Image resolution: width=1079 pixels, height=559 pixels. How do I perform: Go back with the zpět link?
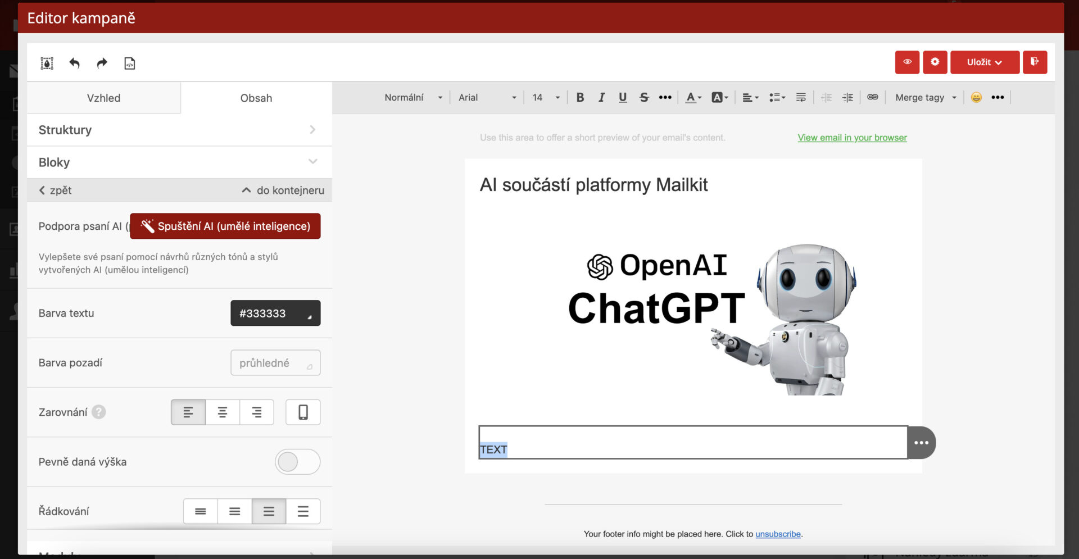click(55, 190)
